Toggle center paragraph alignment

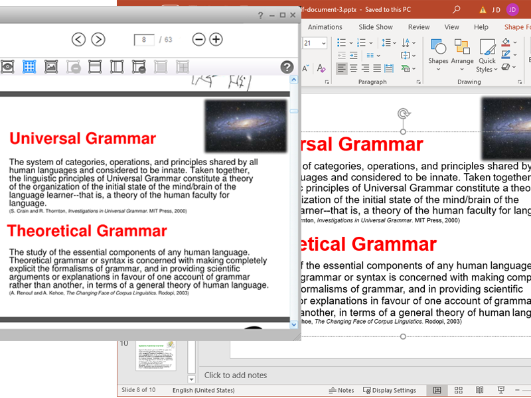[x=354, y=68]
